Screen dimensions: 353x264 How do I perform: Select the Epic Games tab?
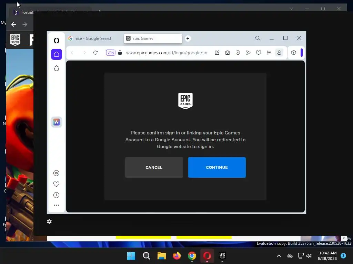[x=153, y=38]
